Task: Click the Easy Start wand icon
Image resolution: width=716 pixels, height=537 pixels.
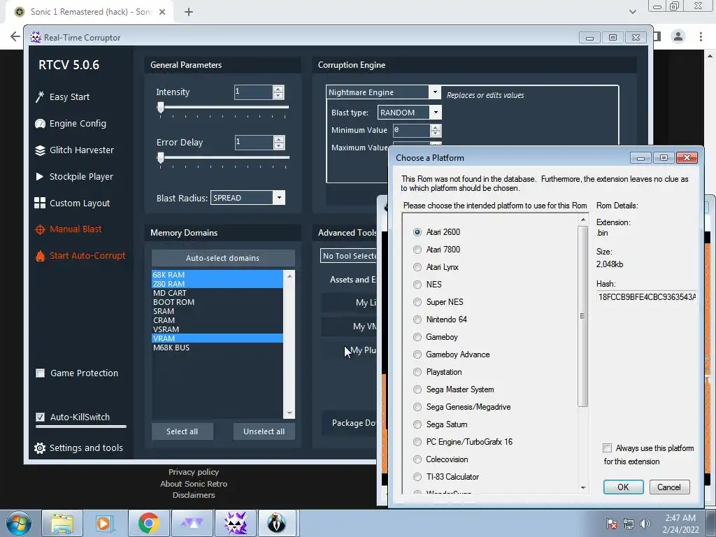Action: [x=40, y=96]
